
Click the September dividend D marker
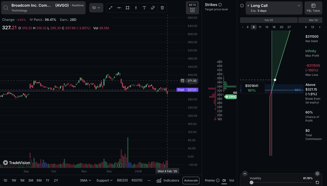point(45,165)
